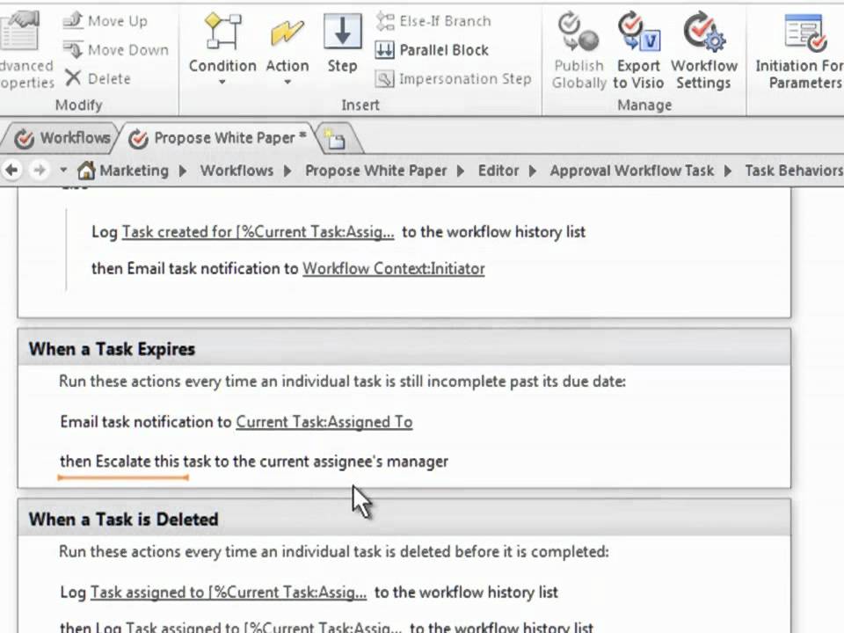Click the Impersonation Step button
Image resolution: width=844 pixels, height=633 pixels.
(x=454, y=79)
